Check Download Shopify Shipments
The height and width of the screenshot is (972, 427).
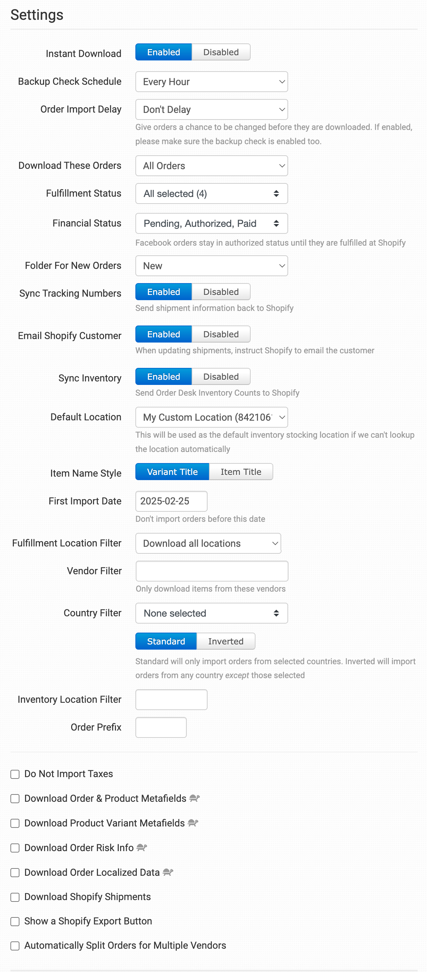pyautogui.click(x=15, y=897)
